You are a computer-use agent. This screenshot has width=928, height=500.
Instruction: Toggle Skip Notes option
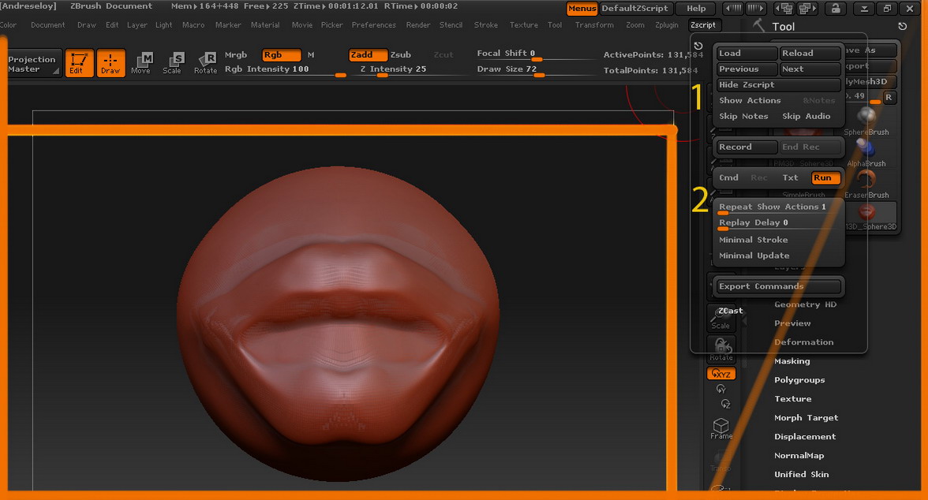click(743, 117)
